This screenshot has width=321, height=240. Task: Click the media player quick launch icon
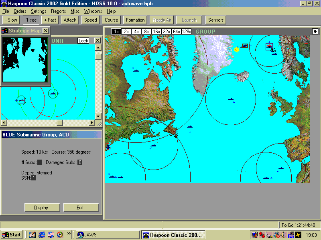[60, 235]
